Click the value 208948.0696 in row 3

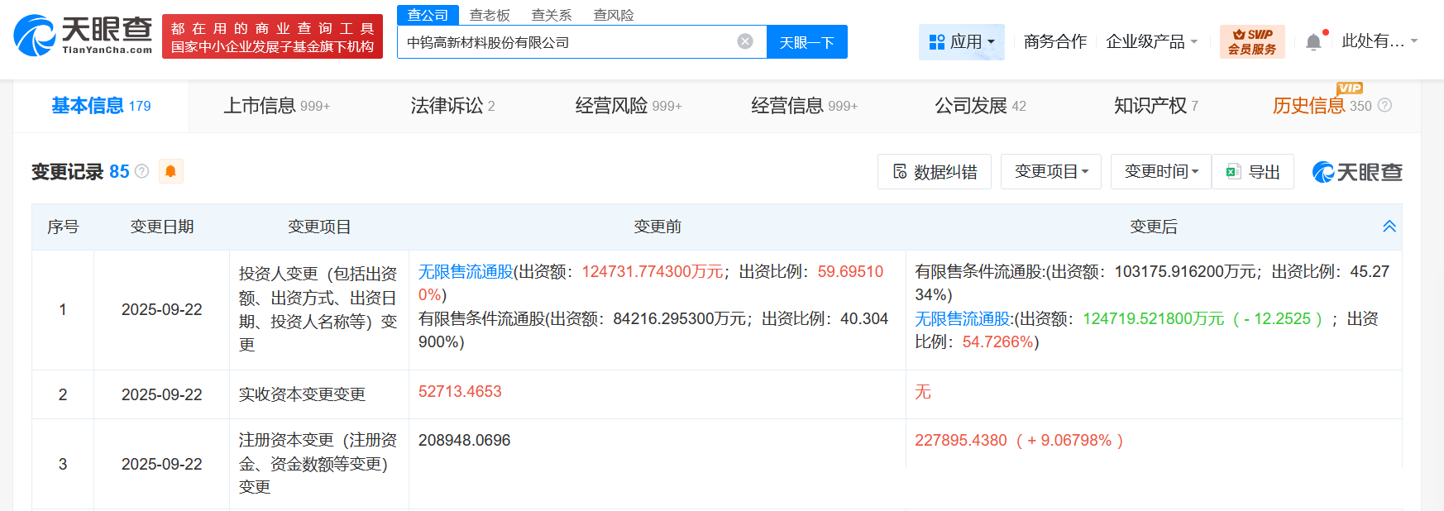pyautogui.click(x=464, y=441)
